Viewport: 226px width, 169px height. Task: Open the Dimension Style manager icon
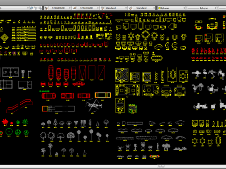(x=74, y=8)
